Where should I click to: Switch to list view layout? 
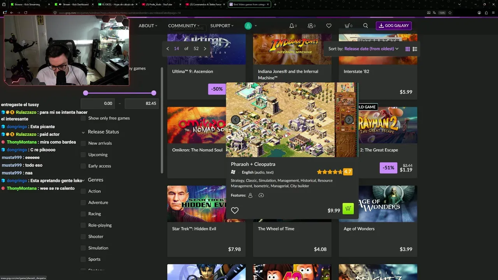415,49
